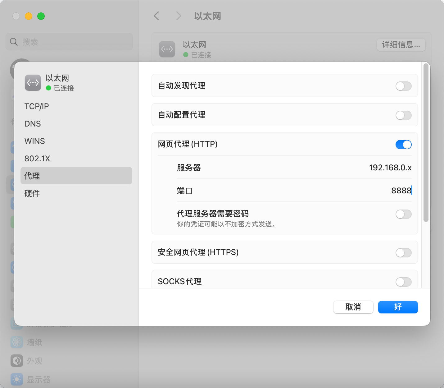Open the DNS settings section

pos(32,123)
